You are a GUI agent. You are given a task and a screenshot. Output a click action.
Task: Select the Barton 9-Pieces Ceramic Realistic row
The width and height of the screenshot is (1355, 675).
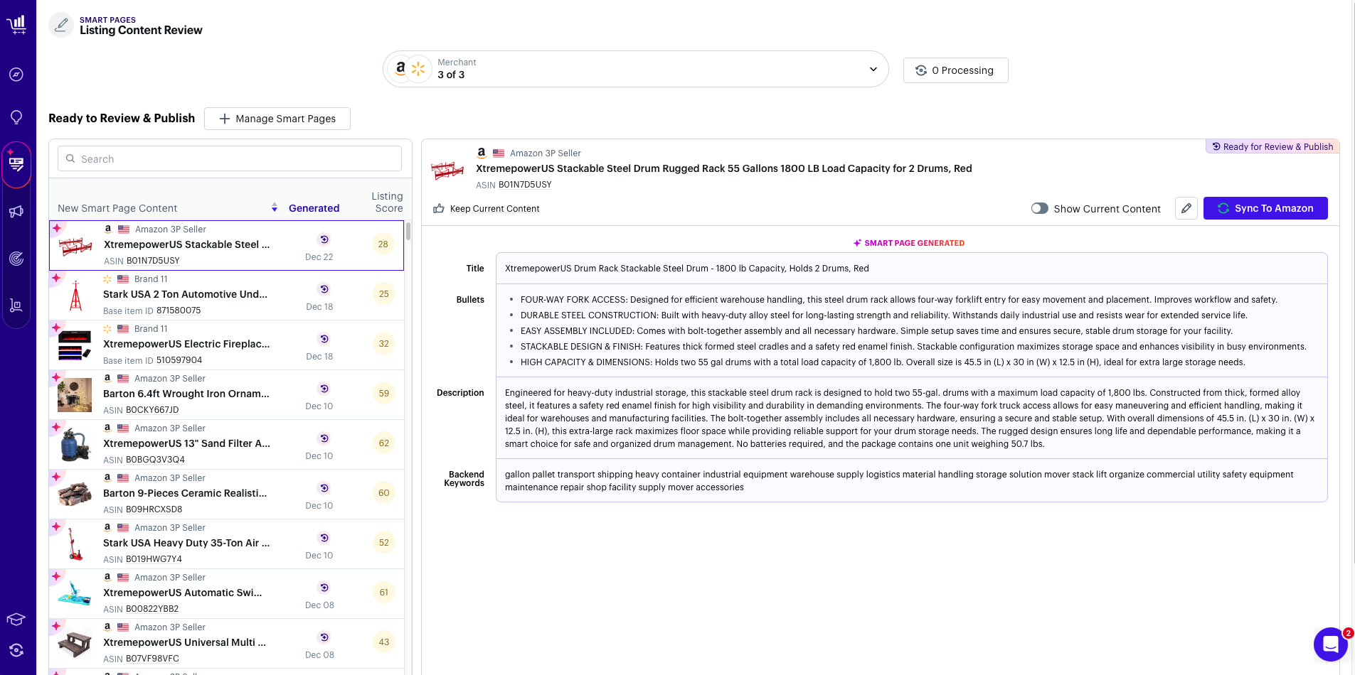pyautogui.click(x=226, y=495)
